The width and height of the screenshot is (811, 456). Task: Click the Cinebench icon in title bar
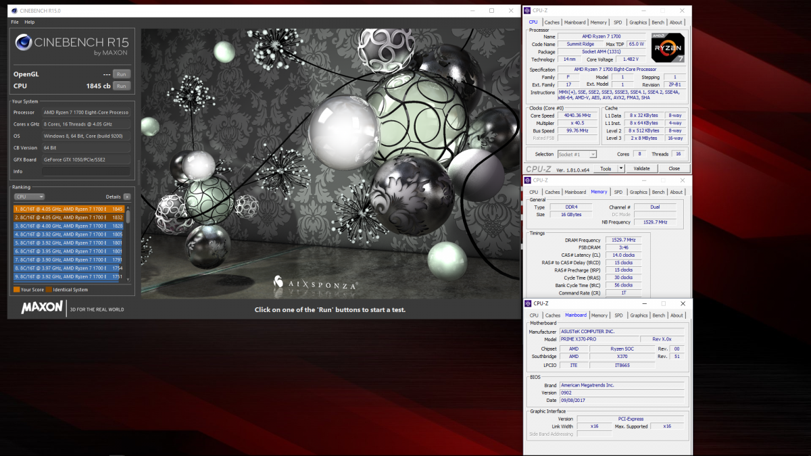[x=15, y=11]
